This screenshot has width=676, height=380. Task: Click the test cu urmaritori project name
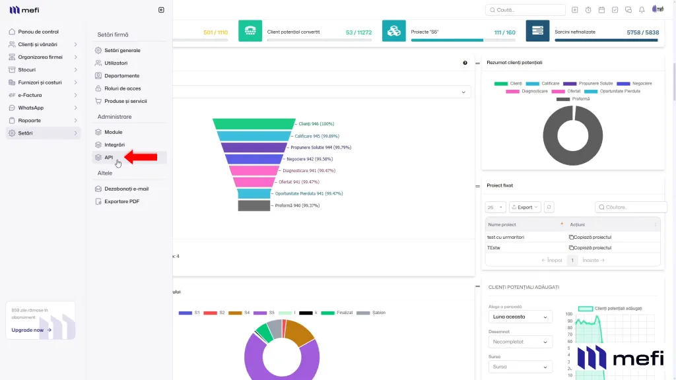[x=505, y=237]
